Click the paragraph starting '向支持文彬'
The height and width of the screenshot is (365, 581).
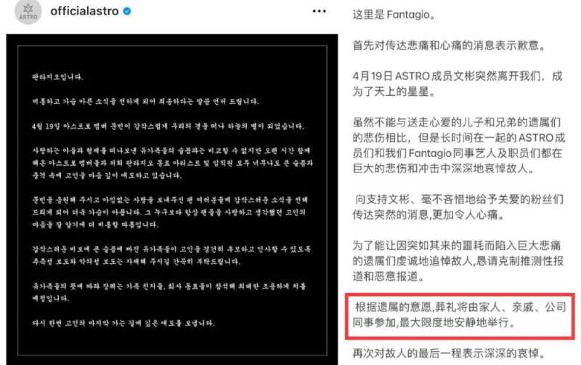[x=458, y=207]
